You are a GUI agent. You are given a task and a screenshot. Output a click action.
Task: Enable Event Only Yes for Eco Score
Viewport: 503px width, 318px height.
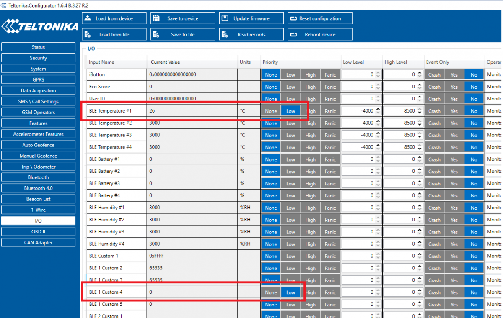pyautogui.click(x=454, y=87)
